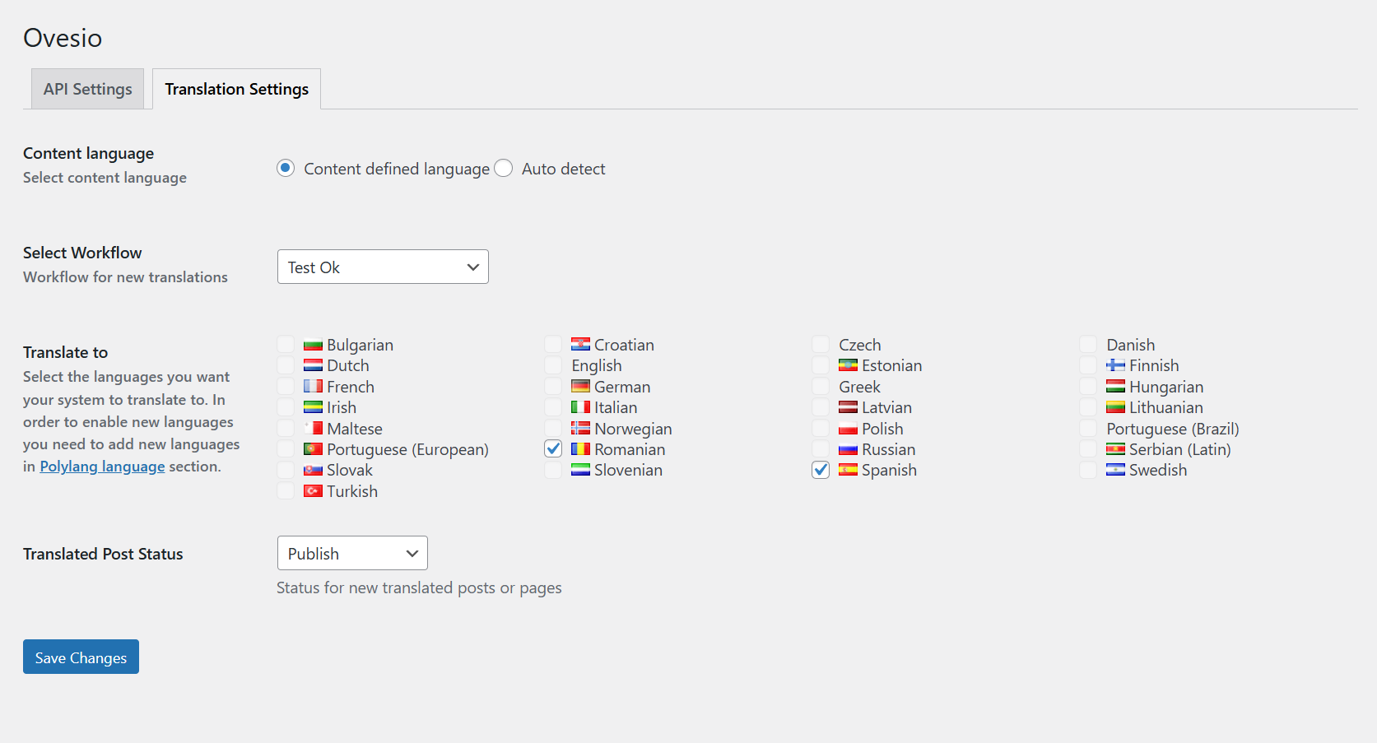Viewport: 1377px width, 743px height.
Task: Click the German flag icon
Action: (x=580, y=386)
